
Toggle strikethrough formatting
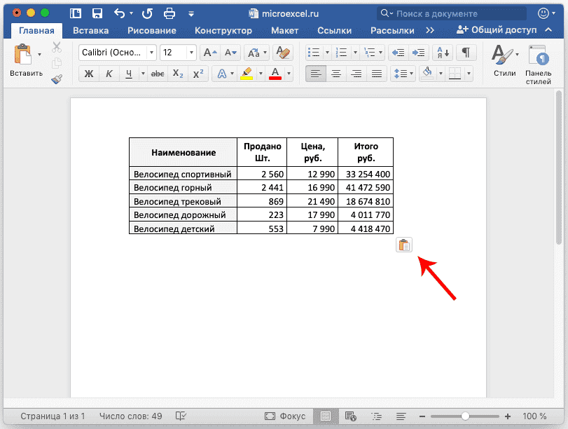click(x=158, y=74)
